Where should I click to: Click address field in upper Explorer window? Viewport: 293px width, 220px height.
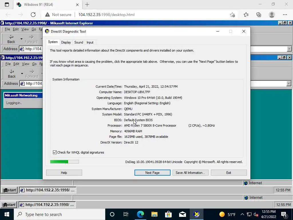(31, 49)
